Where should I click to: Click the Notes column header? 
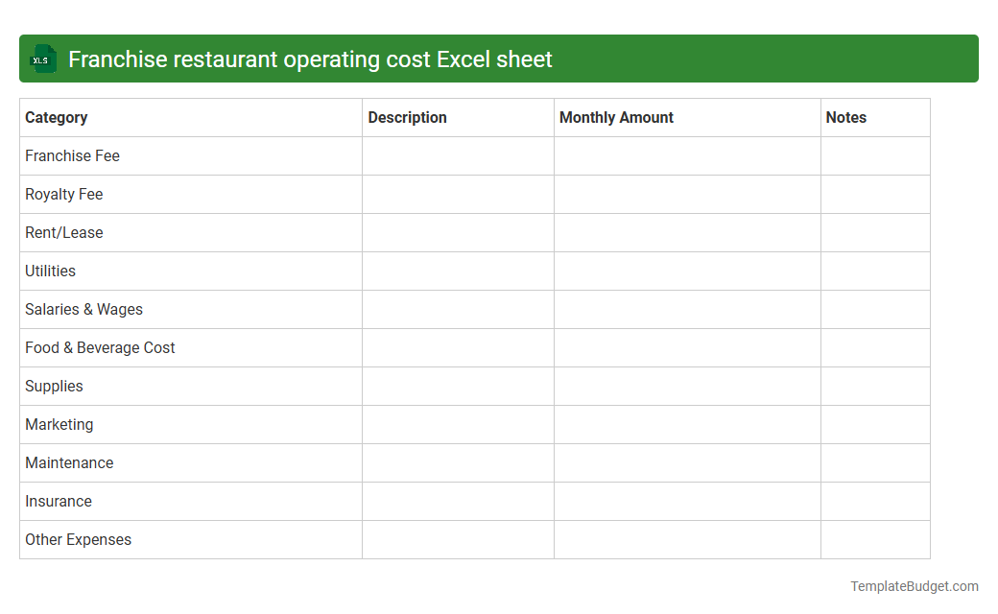(845, 117)
